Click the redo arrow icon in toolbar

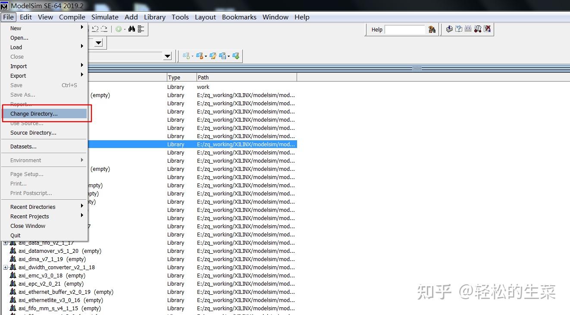[104, 29]
